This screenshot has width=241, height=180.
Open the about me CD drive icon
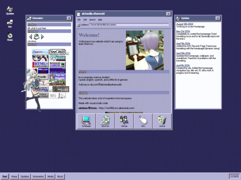tap(105, 121)
